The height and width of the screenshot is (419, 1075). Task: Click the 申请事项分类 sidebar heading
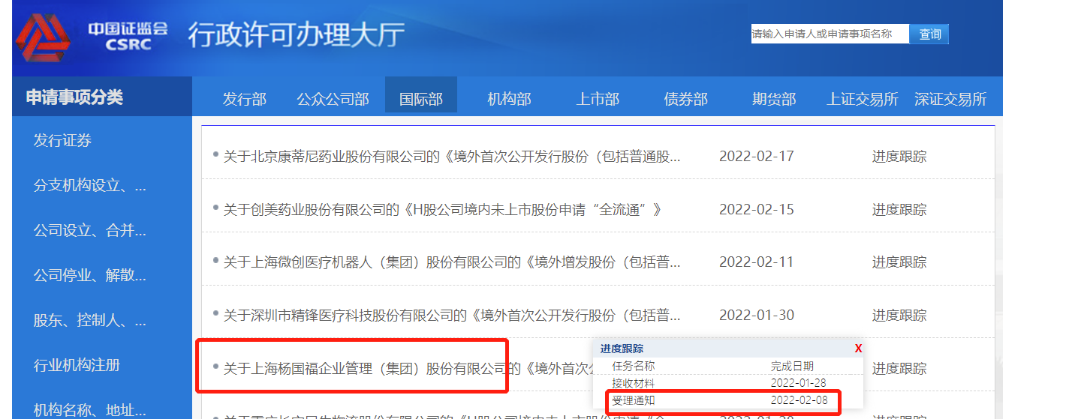(x=74, y=97)
